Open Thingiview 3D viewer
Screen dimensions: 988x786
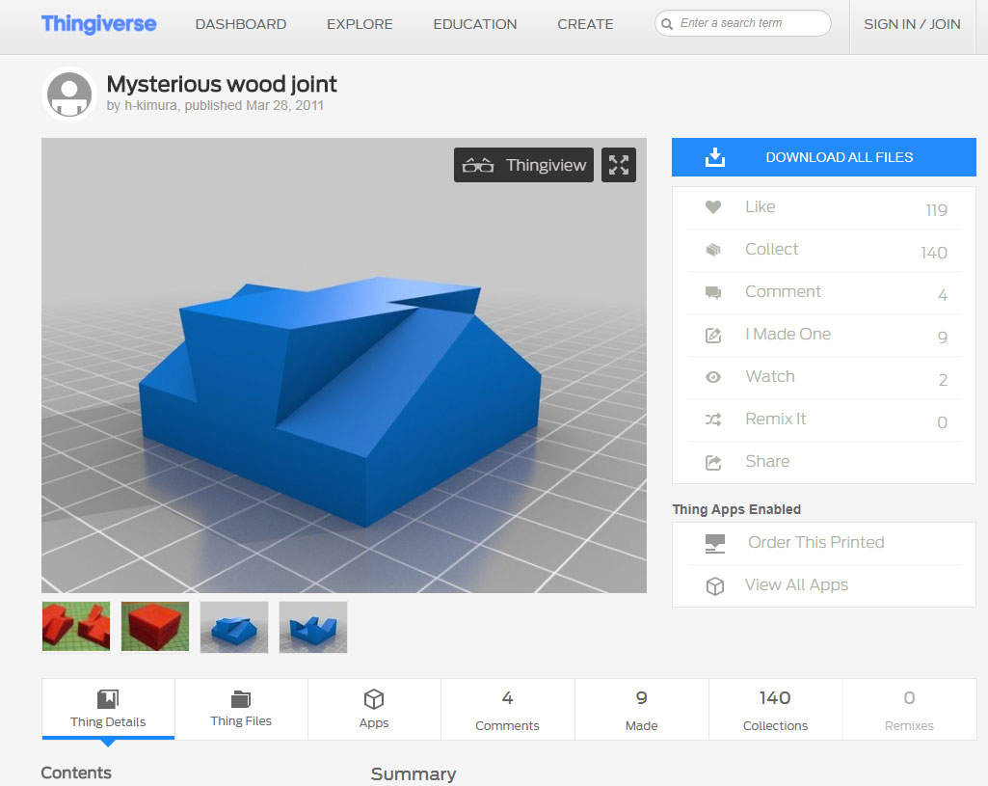click(x=523, y=165)
